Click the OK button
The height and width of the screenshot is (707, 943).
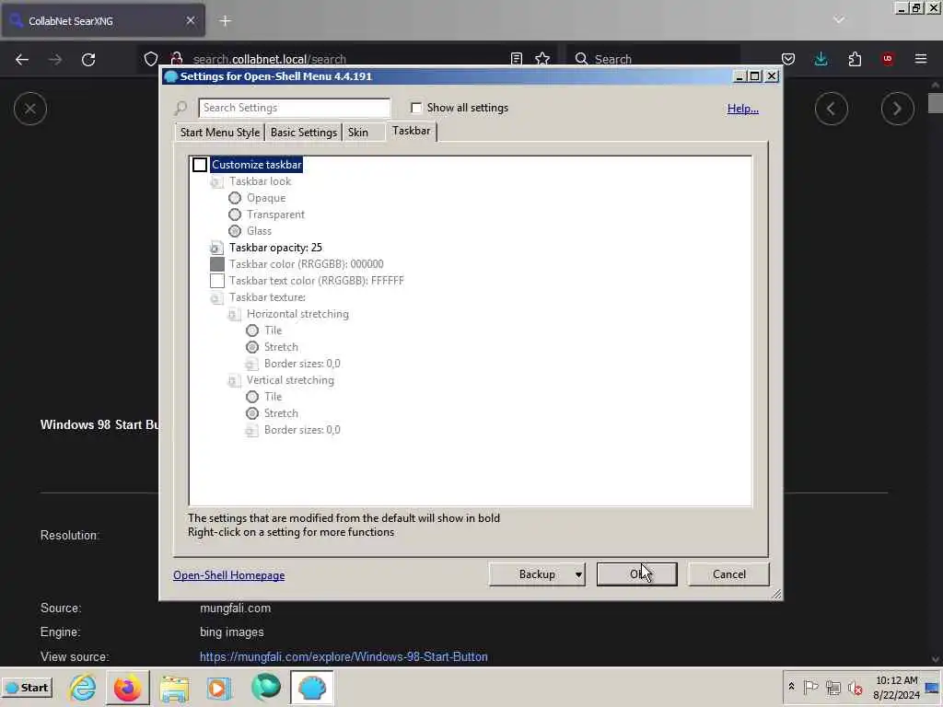pos(637,574)
